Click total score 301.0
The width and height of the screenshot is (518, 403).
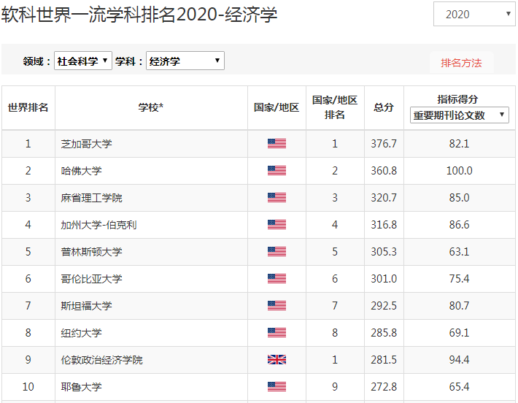coord(384,279)
